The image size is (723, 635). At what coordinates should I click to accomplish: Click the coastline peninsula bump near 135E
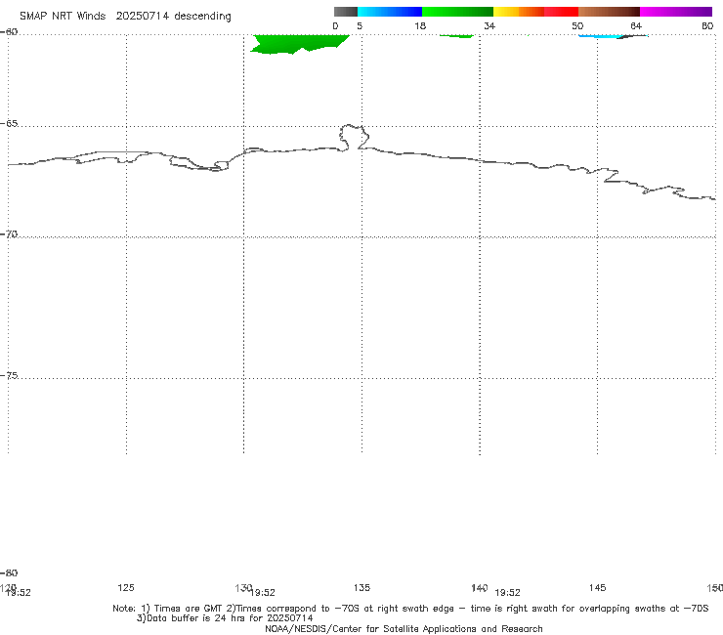click(354, 137)
